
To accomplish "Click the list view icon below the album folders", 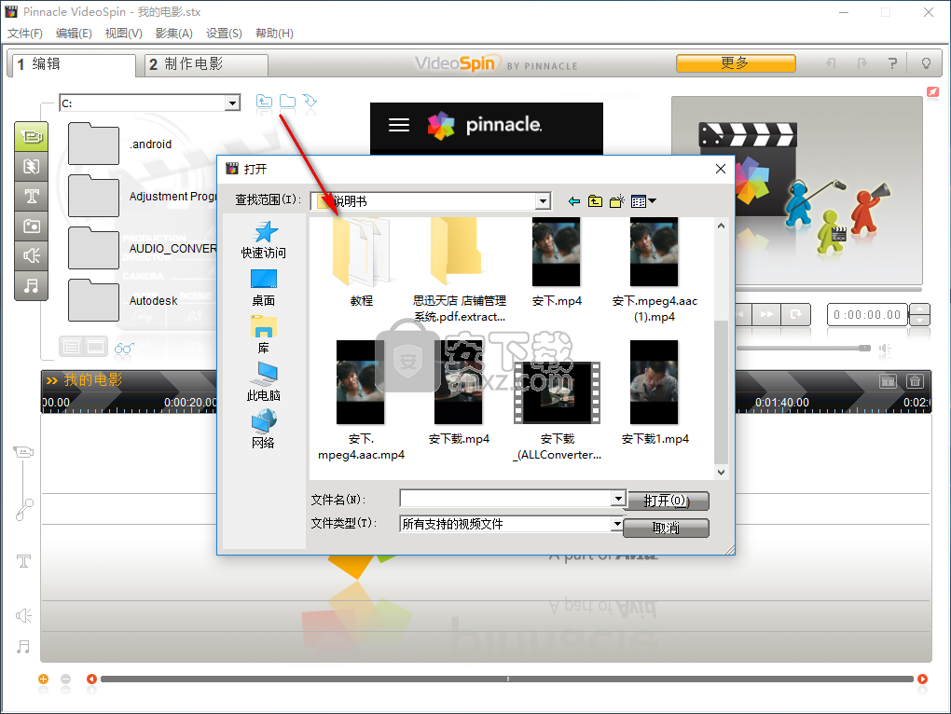I will point(72,347).
